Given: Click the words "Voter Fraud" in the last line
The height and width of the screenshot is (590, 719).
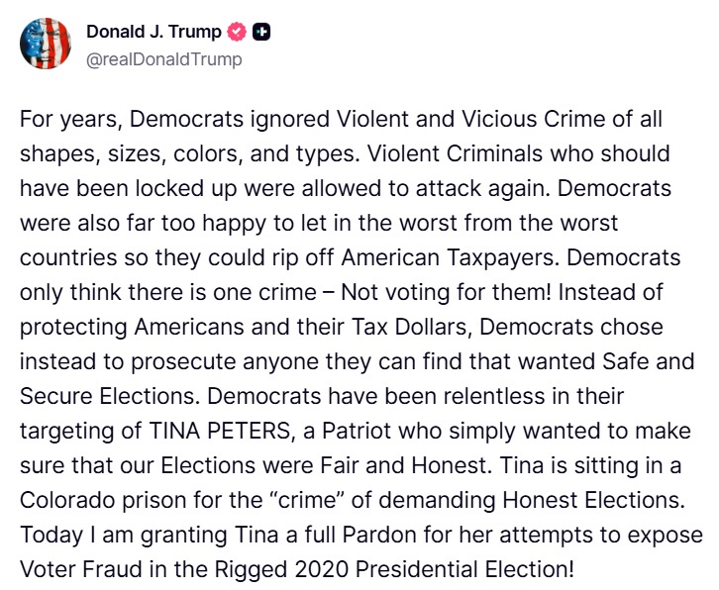Looking at the screenshot, I should (70, 571).
